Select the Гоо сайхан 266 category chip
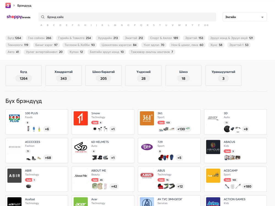This screenshot has height=206, width=275. (x=40, y=38)
